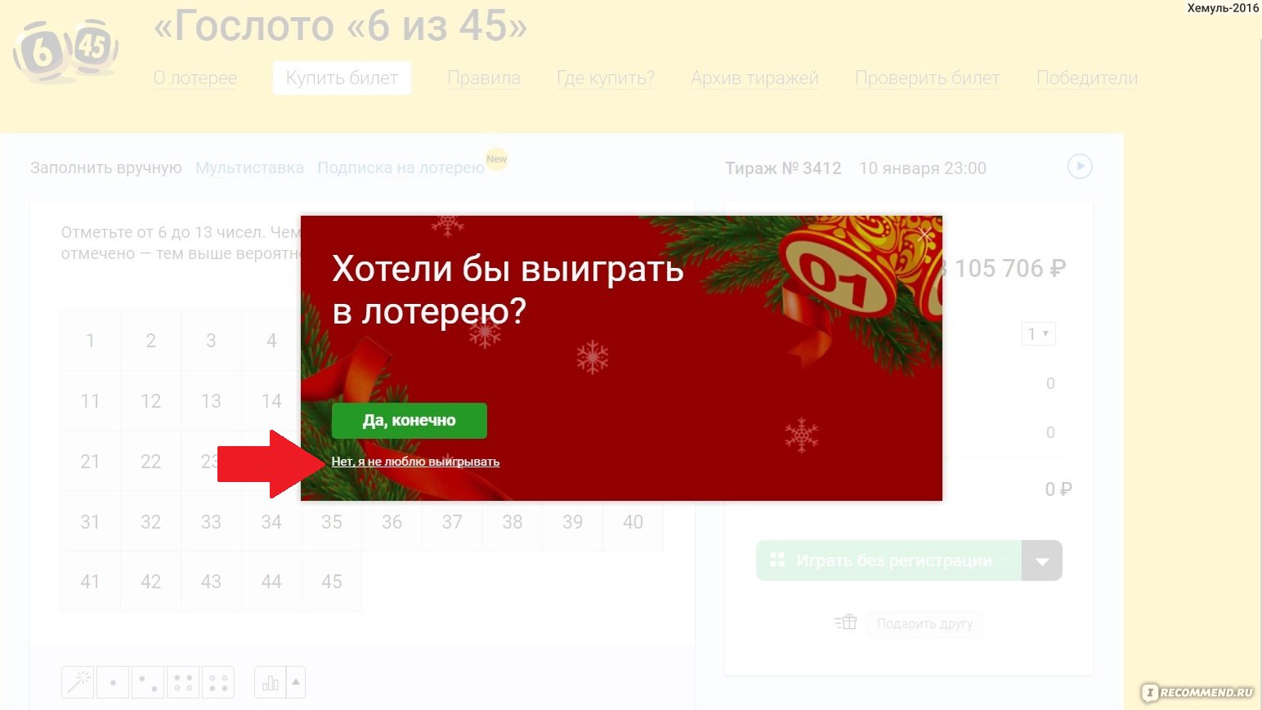Select number 45 on the ticket
Viewport: 1262px width, 710px height.
click(332, 582)
